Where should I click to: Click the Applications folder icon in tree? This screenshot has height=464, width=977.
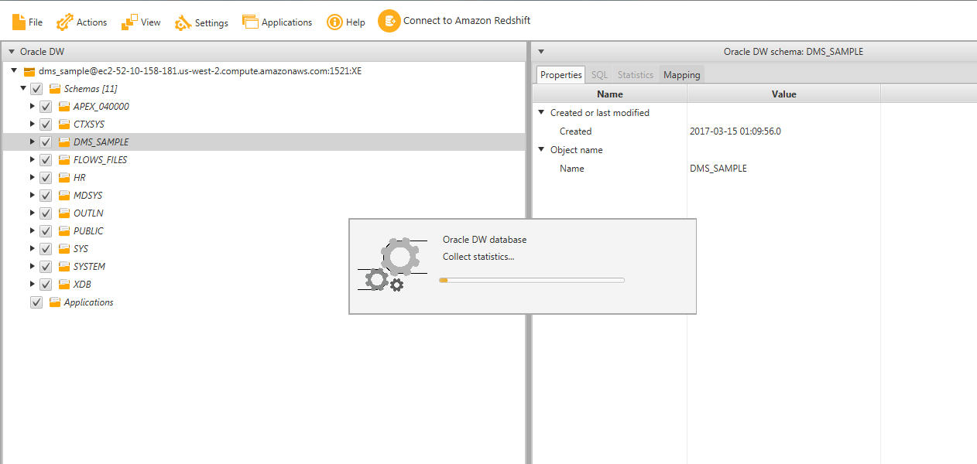[55, 302]
